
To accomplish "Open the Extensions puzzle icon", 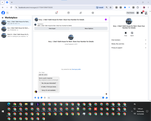I will click(x=138, y=8).
